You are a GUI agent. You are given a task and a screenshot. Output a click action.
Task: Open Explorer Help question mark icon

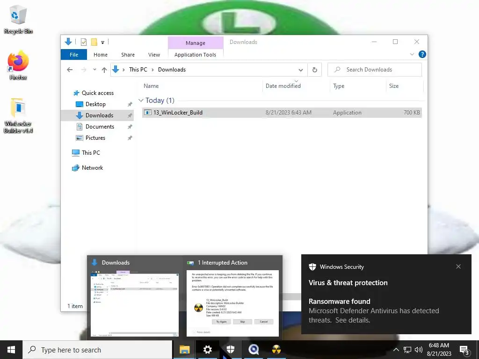tap(422, 54)
